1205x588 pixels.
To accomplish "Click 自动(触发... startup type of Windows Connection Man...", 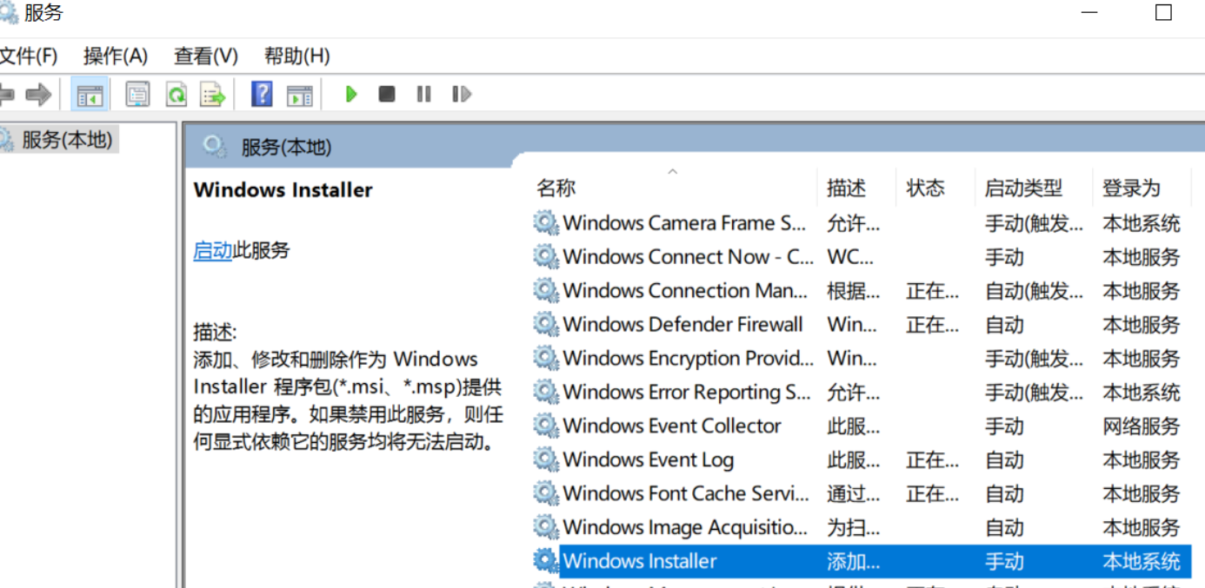I will 1034,291.
